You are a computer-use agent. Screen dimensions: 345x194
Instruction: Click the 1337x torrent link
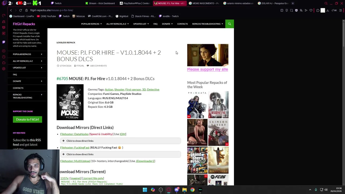[64, 178]
